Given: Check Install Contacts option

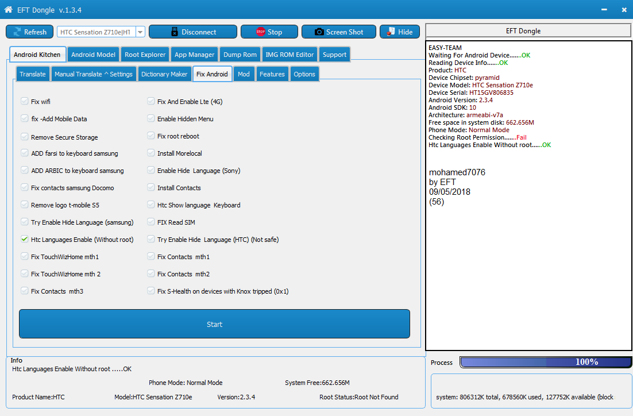Looking at the screenshot, I should pos(151,187).
